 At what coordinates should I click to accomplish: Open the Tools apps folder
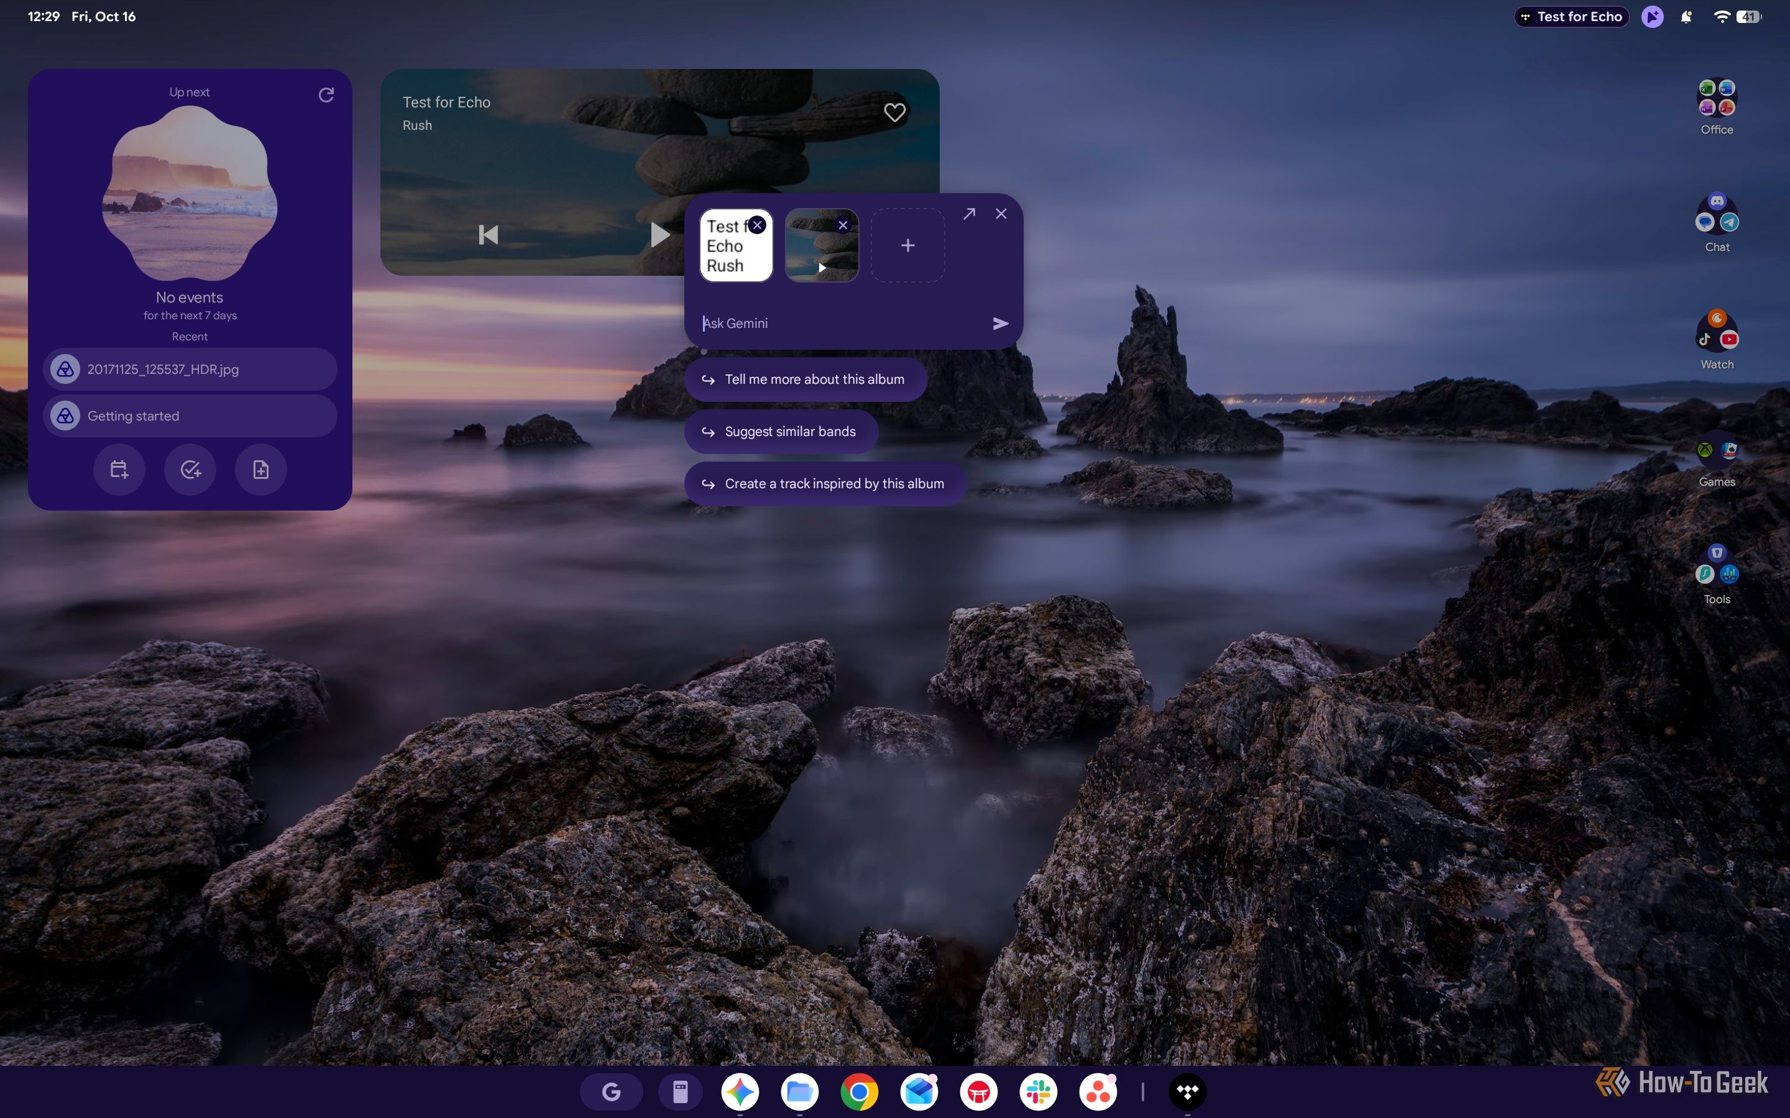tap(1716, 575)
